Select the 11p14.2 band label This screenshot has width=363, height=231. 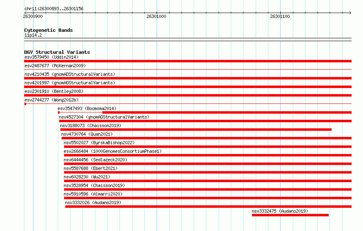coord(33,35)
